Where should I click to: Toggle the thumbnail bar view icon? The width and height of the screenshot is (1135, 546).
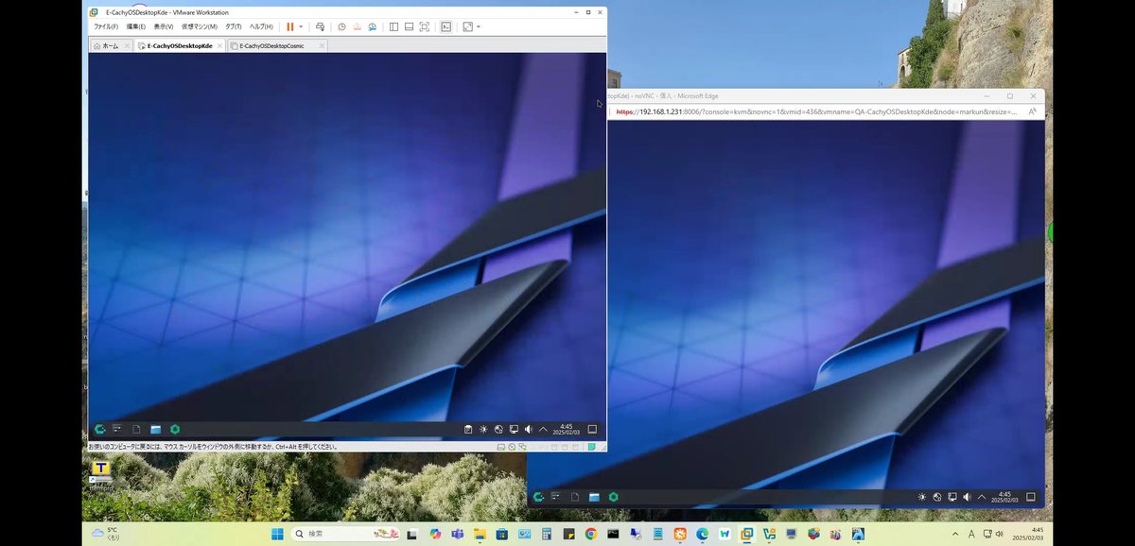point(409,26)
